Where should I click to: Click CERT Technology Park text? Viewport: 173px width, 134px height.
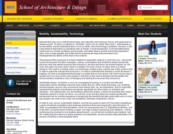click(17, 132)
